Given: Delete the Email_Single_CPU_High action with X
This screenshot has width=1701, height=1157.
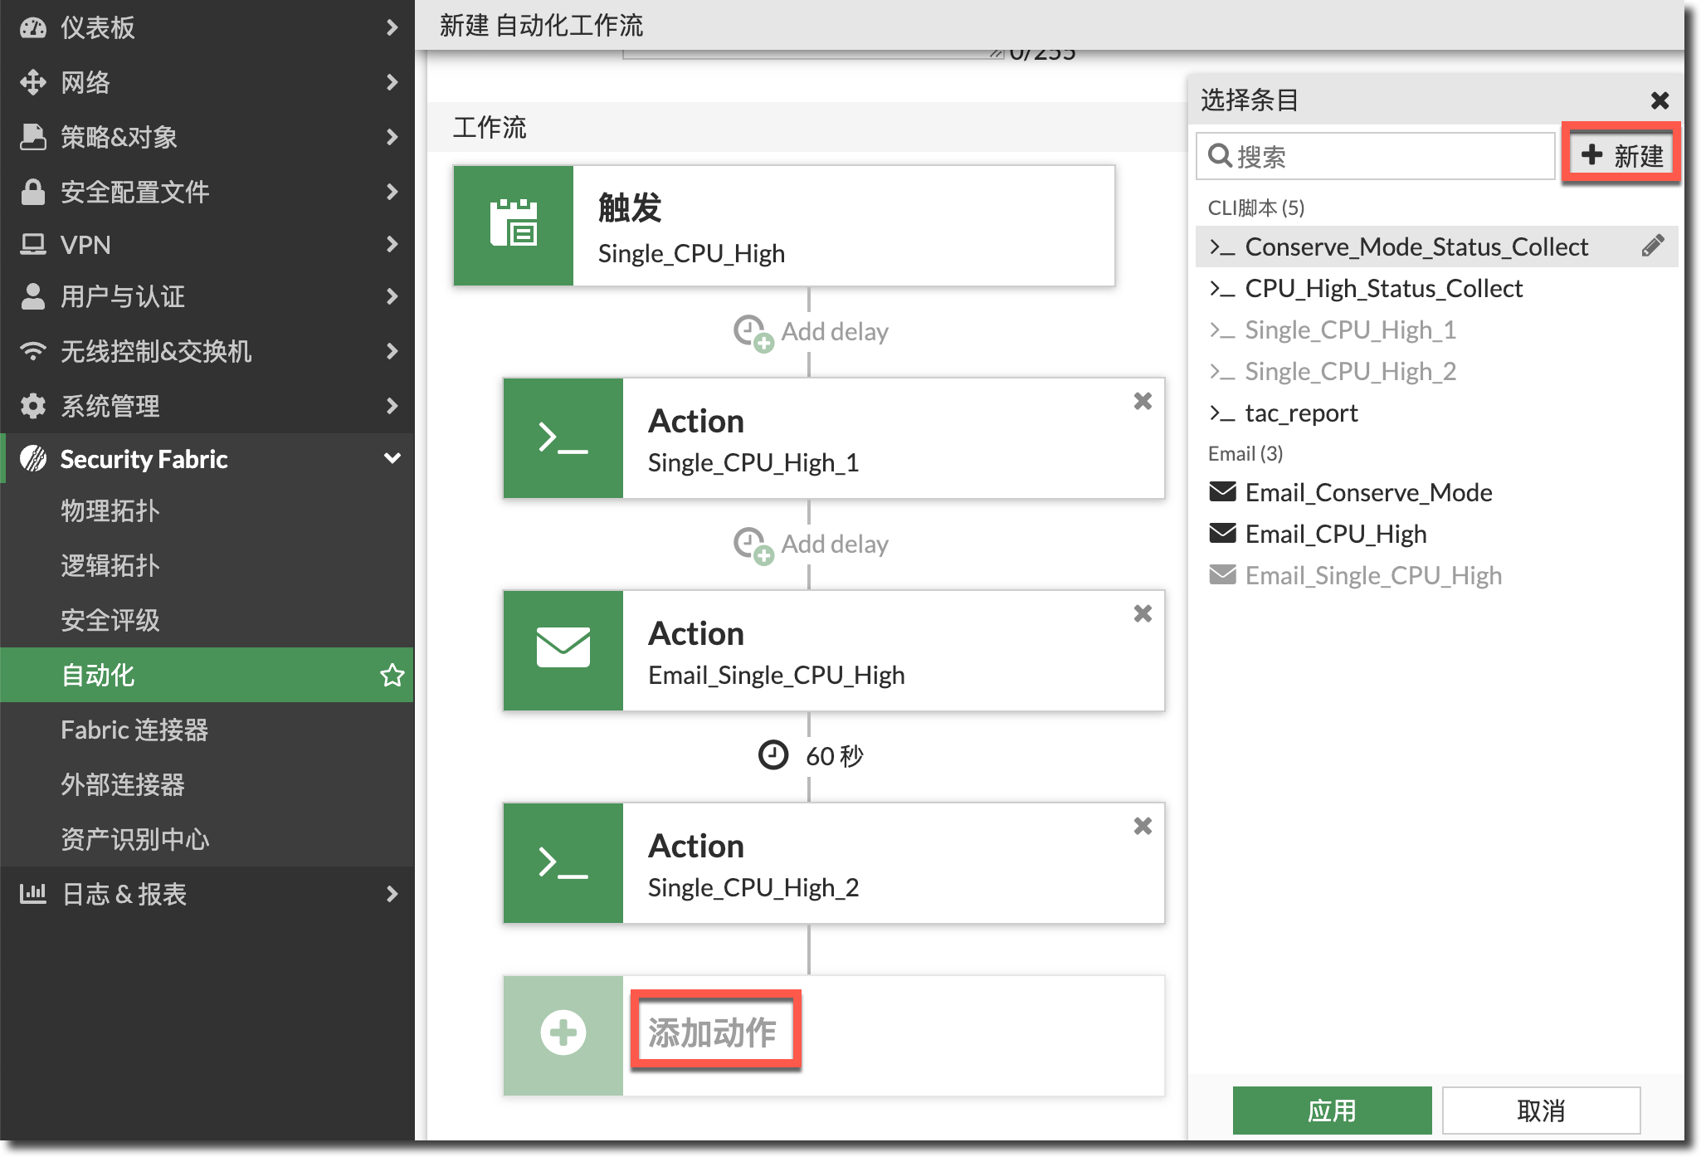Looking at the screenshot, I should tap(1143, 614).
